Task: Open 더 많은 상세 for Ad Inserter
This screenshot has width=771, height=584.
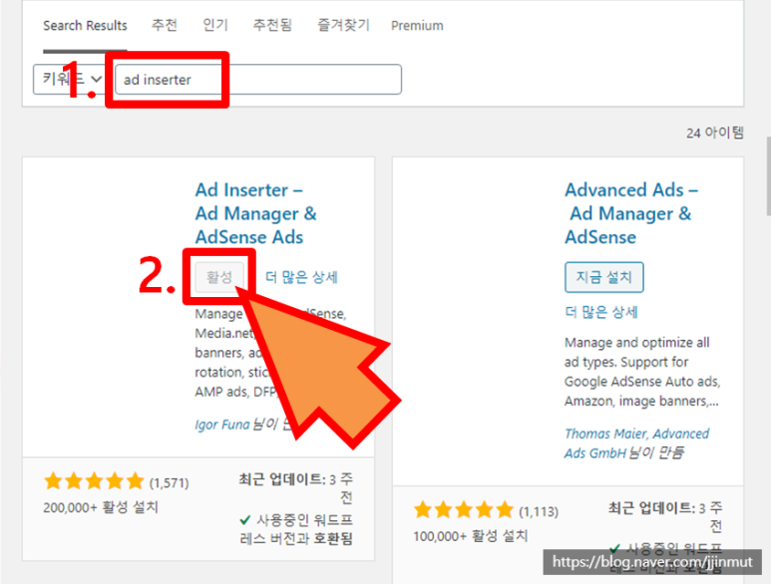Action: pos(301,277)
